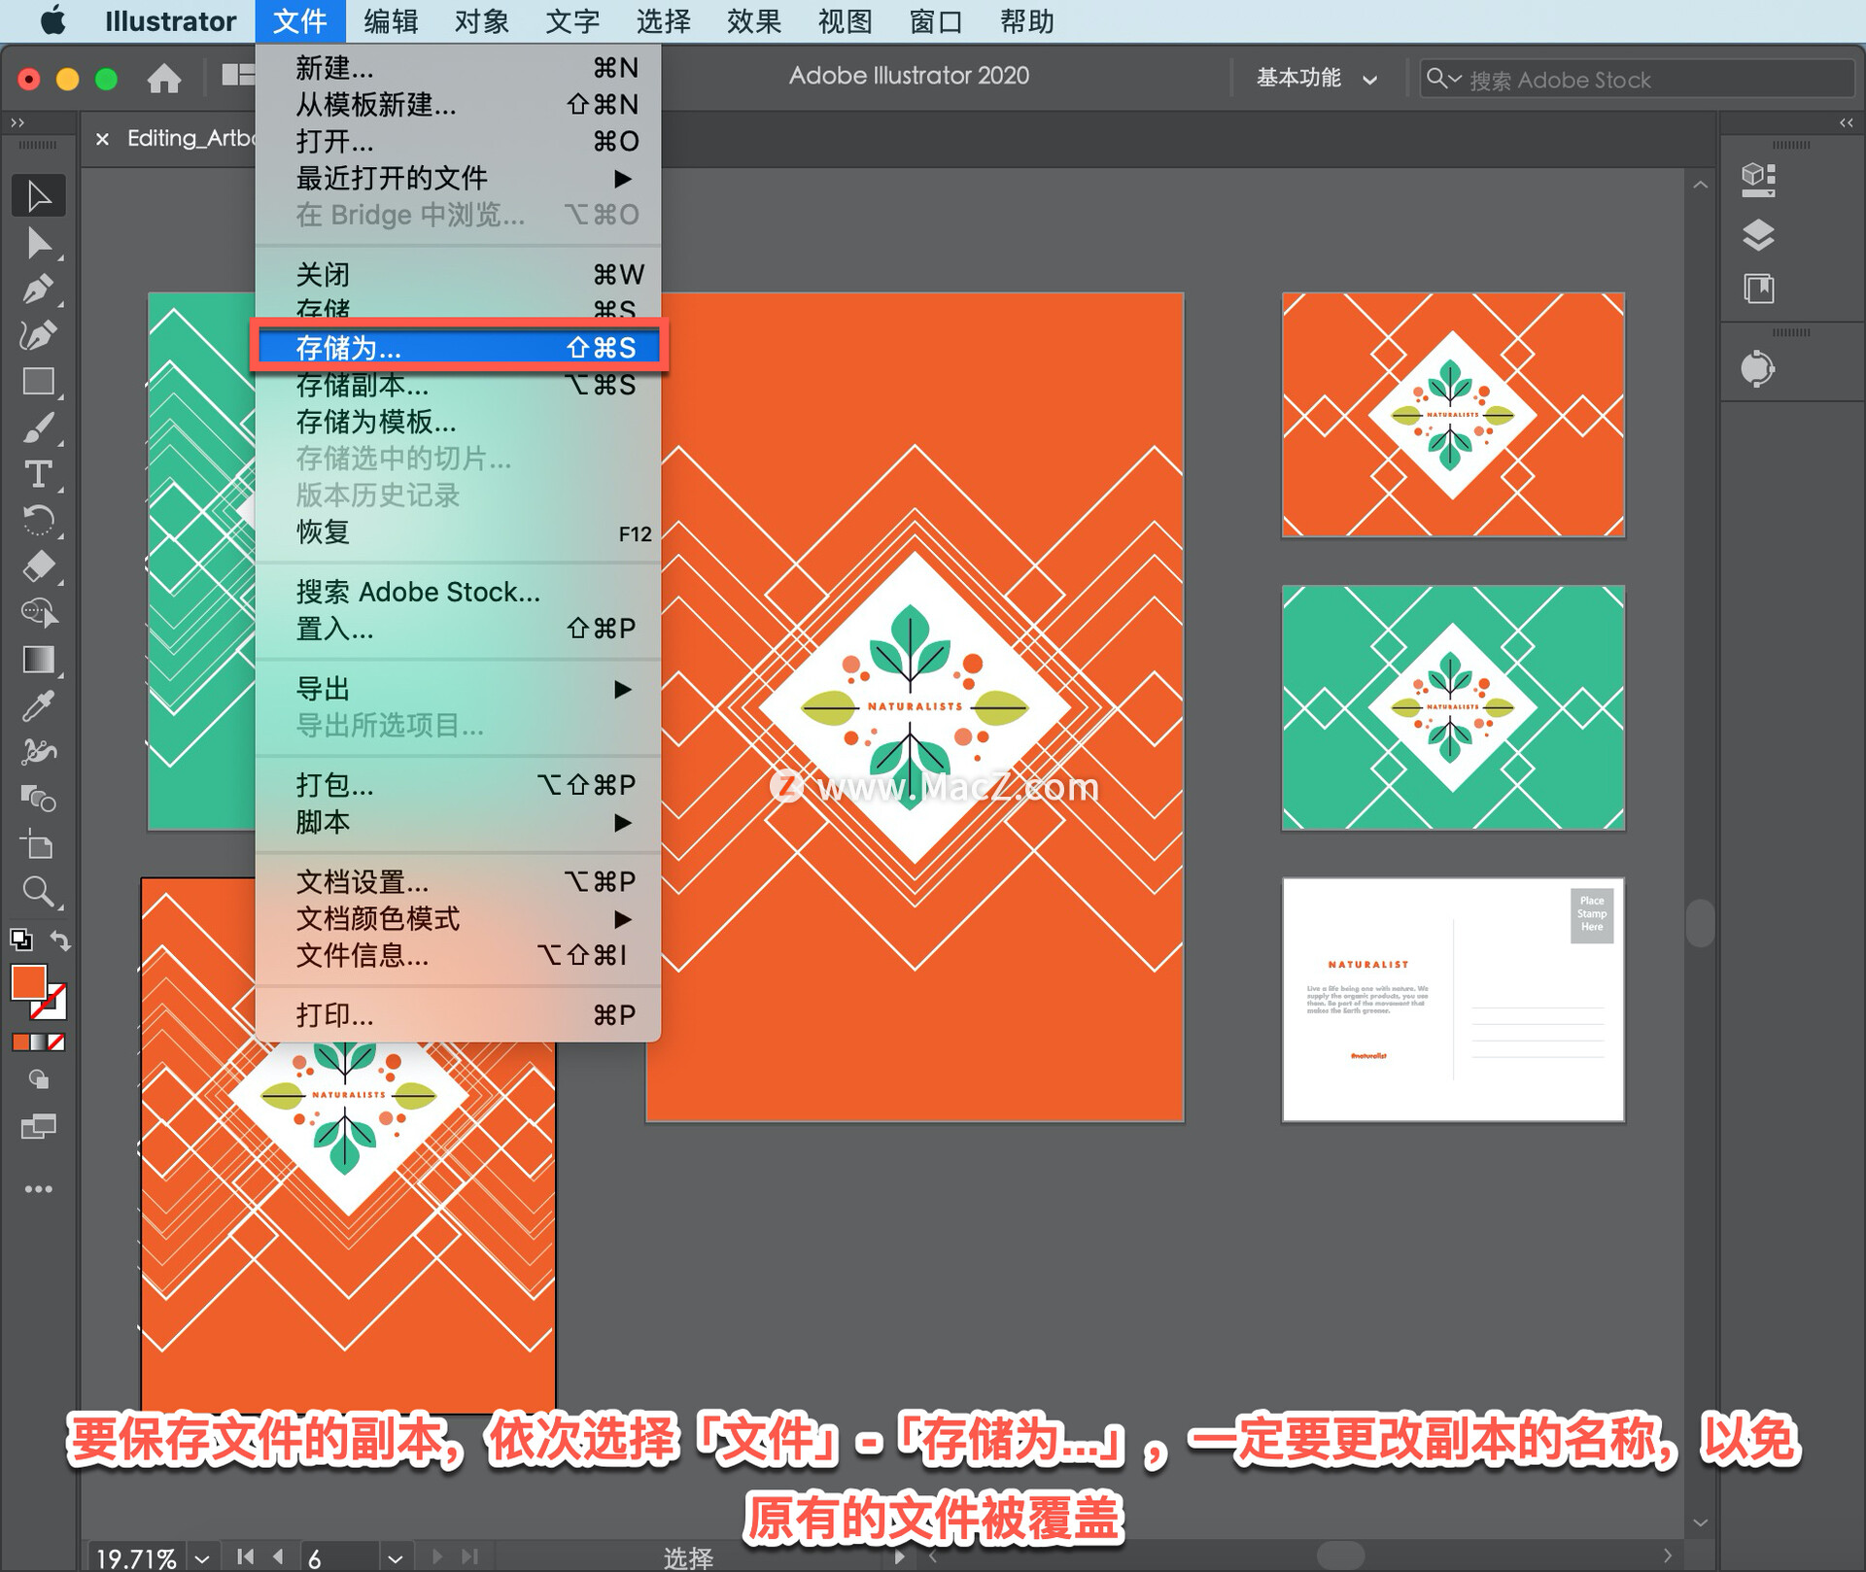Swap fill and stroke colors
Viewport: 1866px width, 1572px height.
tap(60, 940)
